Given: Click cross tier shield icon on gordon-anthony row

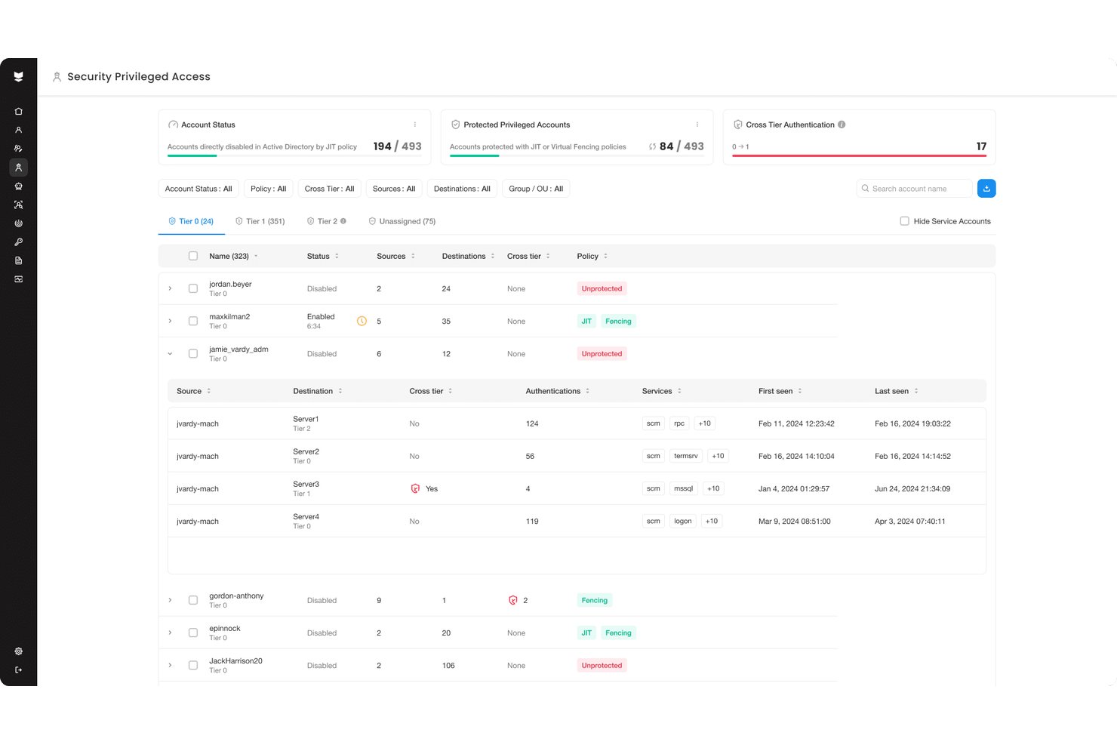Looking at the screenshot, I should tap(513, 600).
